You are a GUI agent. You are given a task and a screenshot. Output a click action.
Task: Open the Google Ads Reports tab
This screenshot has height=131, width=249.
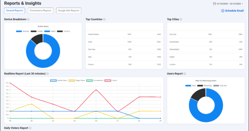coord(69,10)
